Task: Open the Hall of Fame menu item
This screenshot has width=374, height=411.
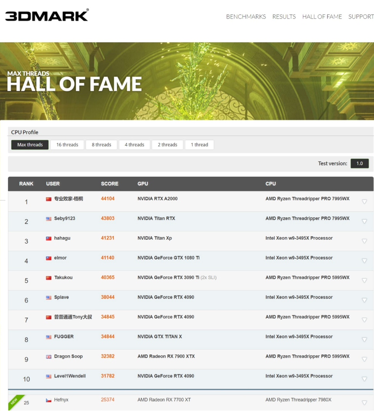Action: pos(322,17)
